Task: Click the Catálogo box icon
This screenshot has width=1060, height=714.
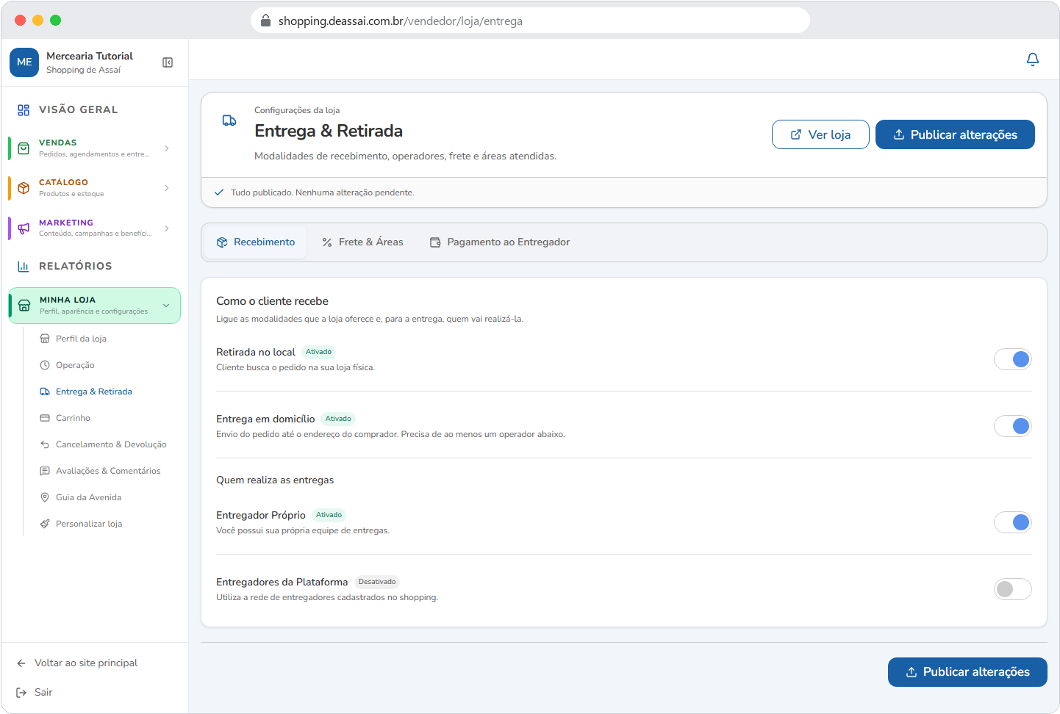Action: coord(24,188)
